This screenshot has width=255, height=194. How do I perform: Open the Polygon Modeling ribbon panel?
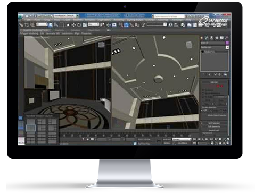(x=29, y=33)
